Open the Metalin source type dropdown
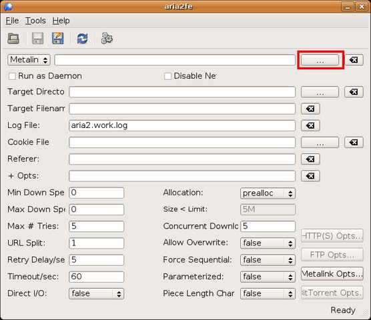The height and width of the screenshot is (320, 371). (29, 60)
